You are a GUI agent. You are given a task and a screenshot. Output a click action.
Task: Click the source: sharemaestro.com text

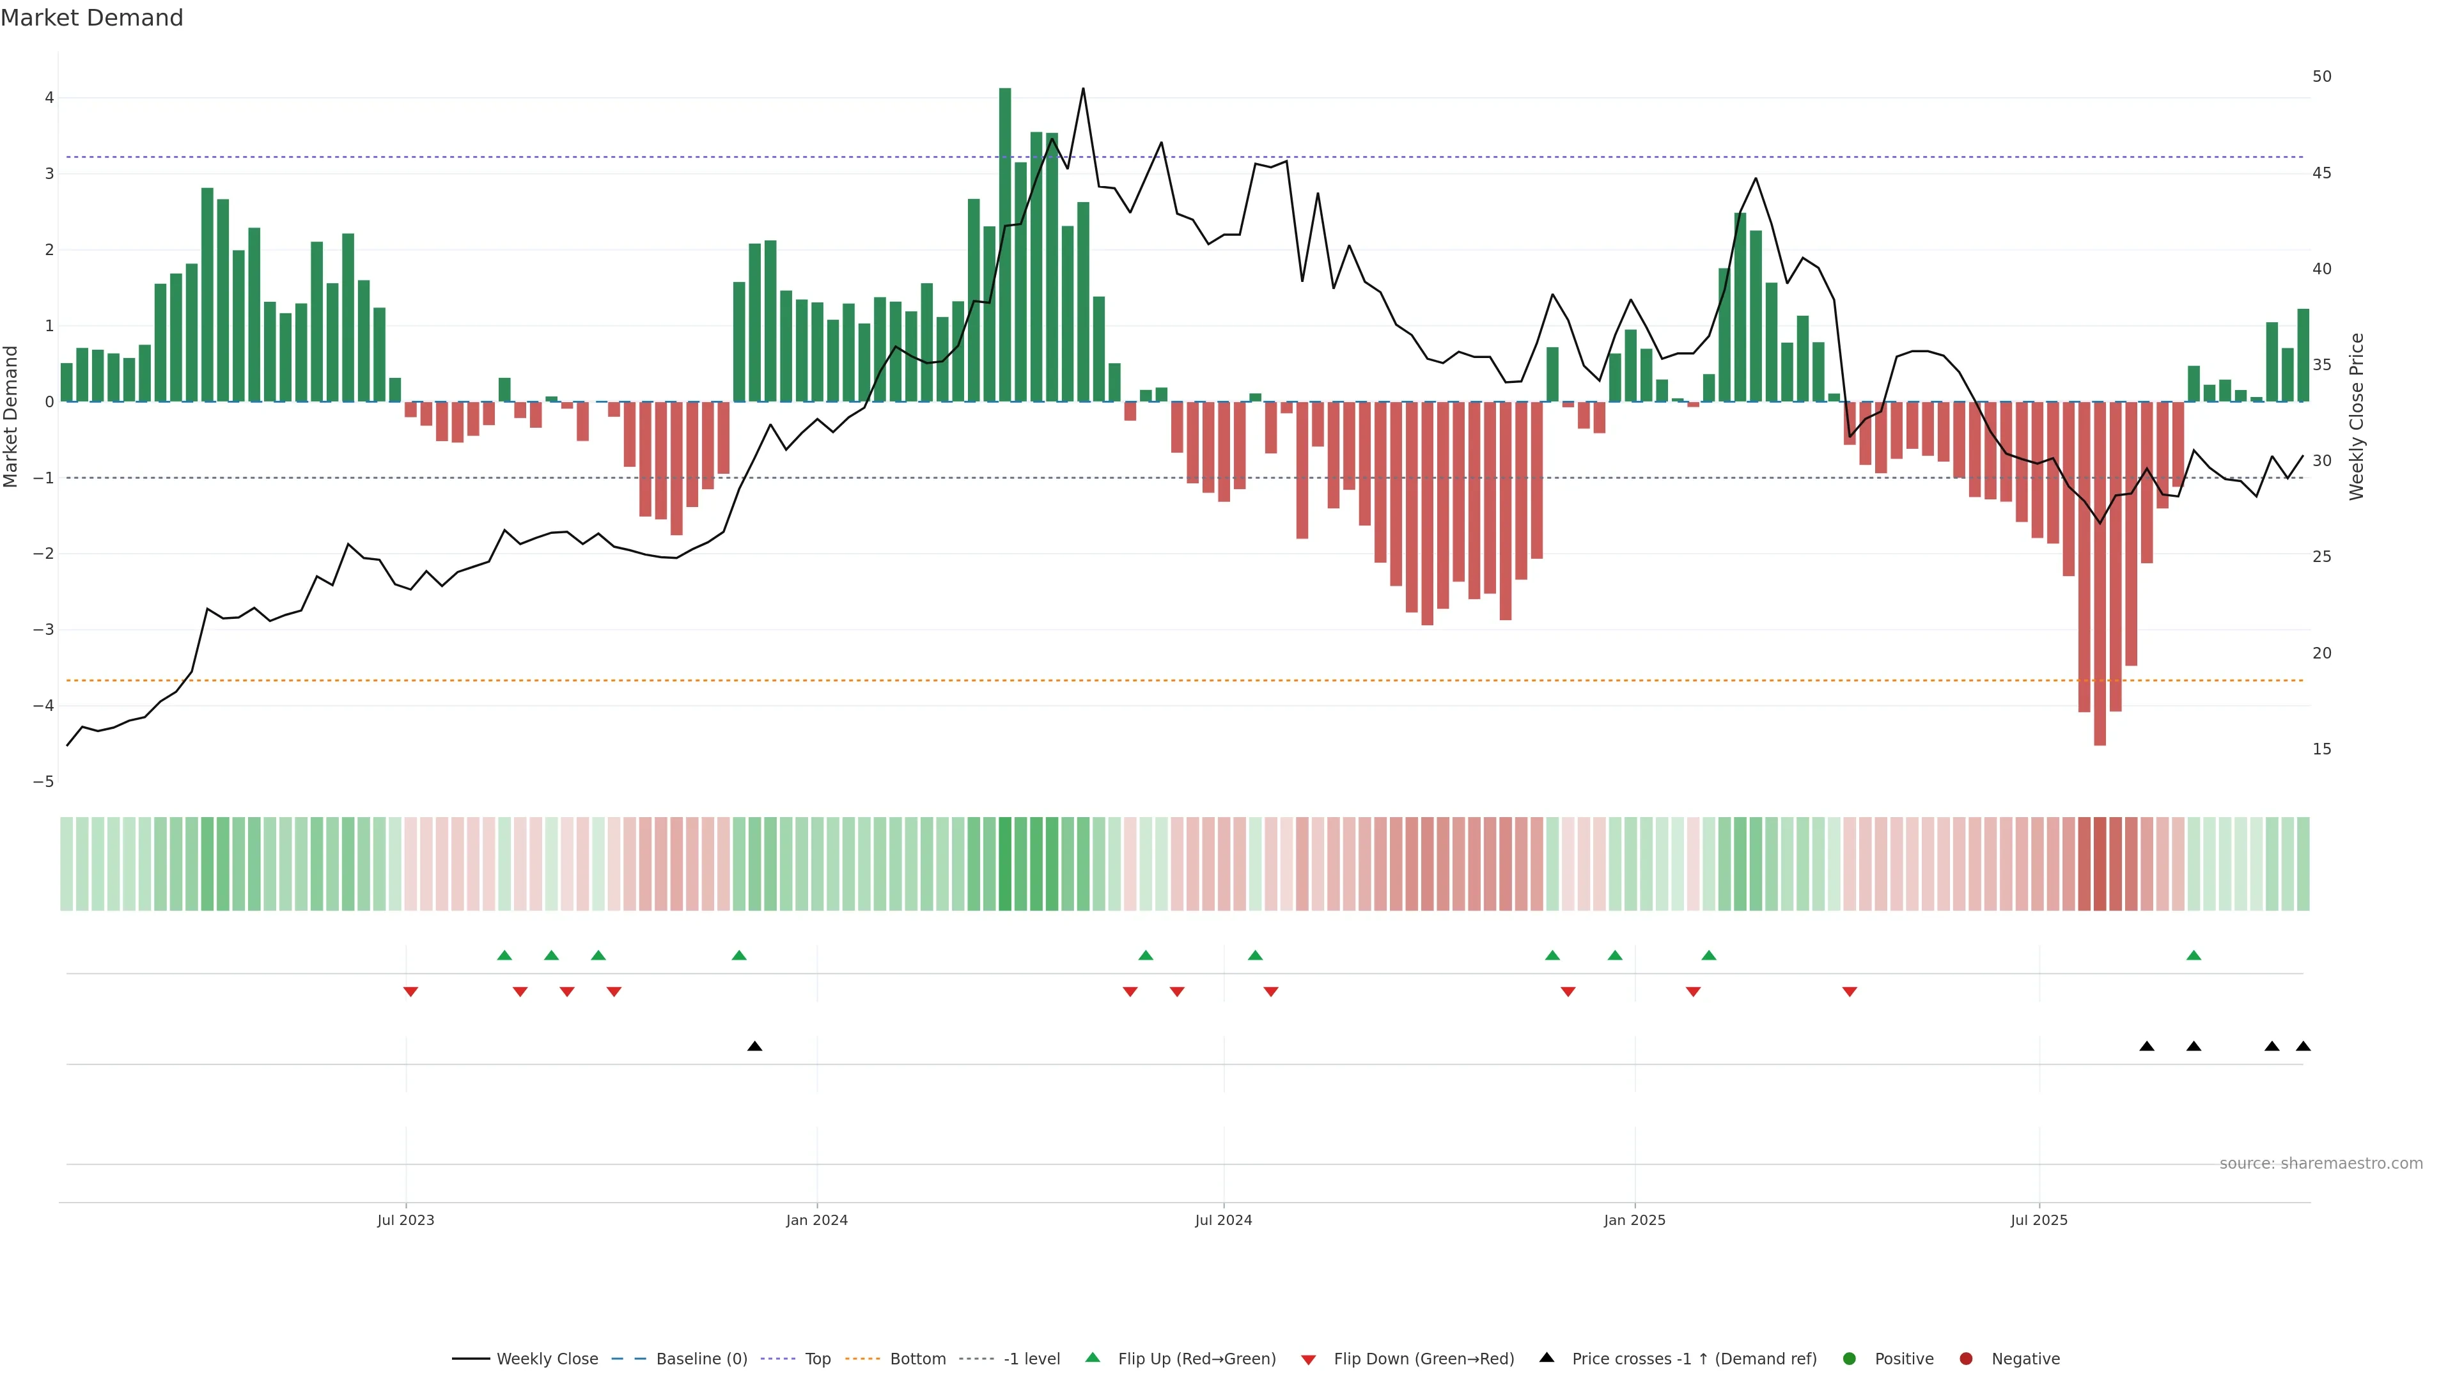pyautogui.click(x=2321, y=1164)
